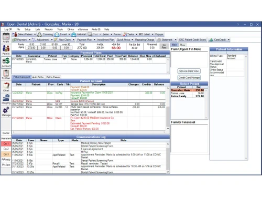Expand the Select Patient dropdown arrow

click(35, 34)
